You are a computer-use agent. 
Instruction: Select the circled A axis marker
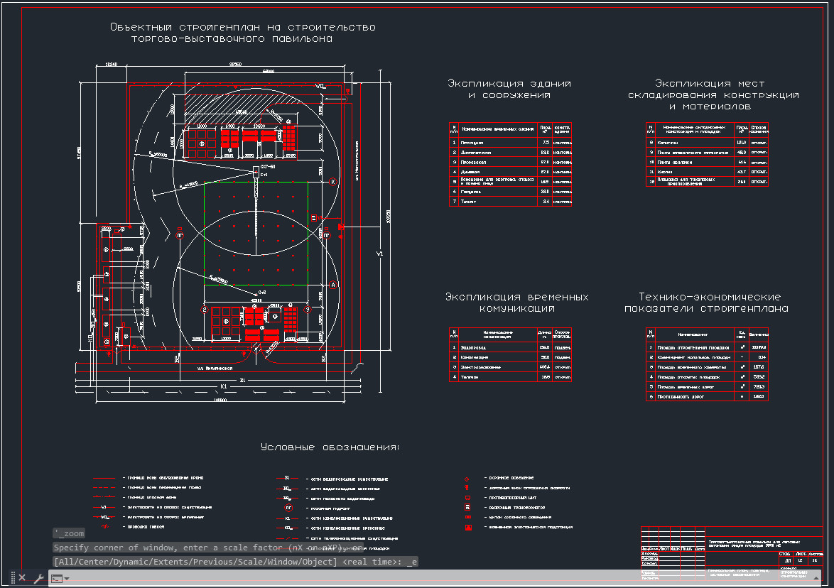[x=333, y=285]
